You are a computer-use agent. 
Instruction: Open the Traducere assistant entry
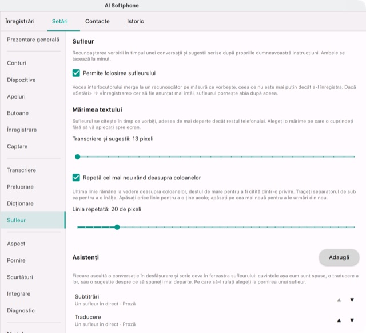(203, 320)
